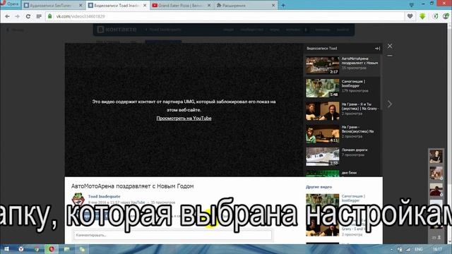Viewport: 452px width, 254px height.
Task: Open a new browser tab
Action: [283, 6]
